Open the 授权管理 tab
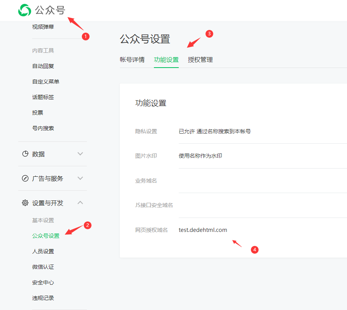Screen dimensions: 347x310 pyautogui.click(x=200, y=60)
